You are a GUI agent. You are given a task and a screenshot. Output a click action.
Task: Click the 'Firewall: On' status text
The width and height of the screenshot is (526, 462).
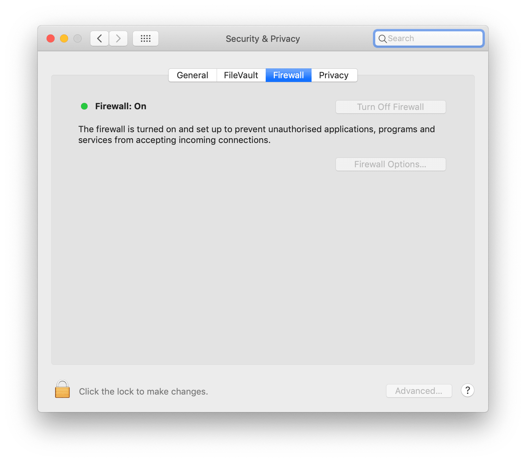(121, 106)
